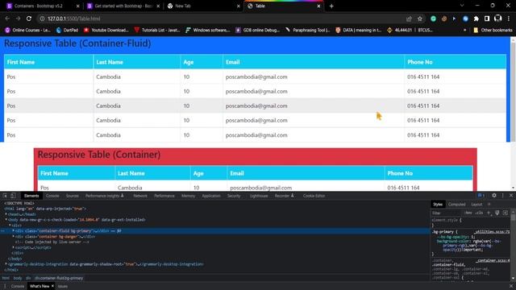
Task: Open the issues counter badge in DevTools
Action: [481, 195]
